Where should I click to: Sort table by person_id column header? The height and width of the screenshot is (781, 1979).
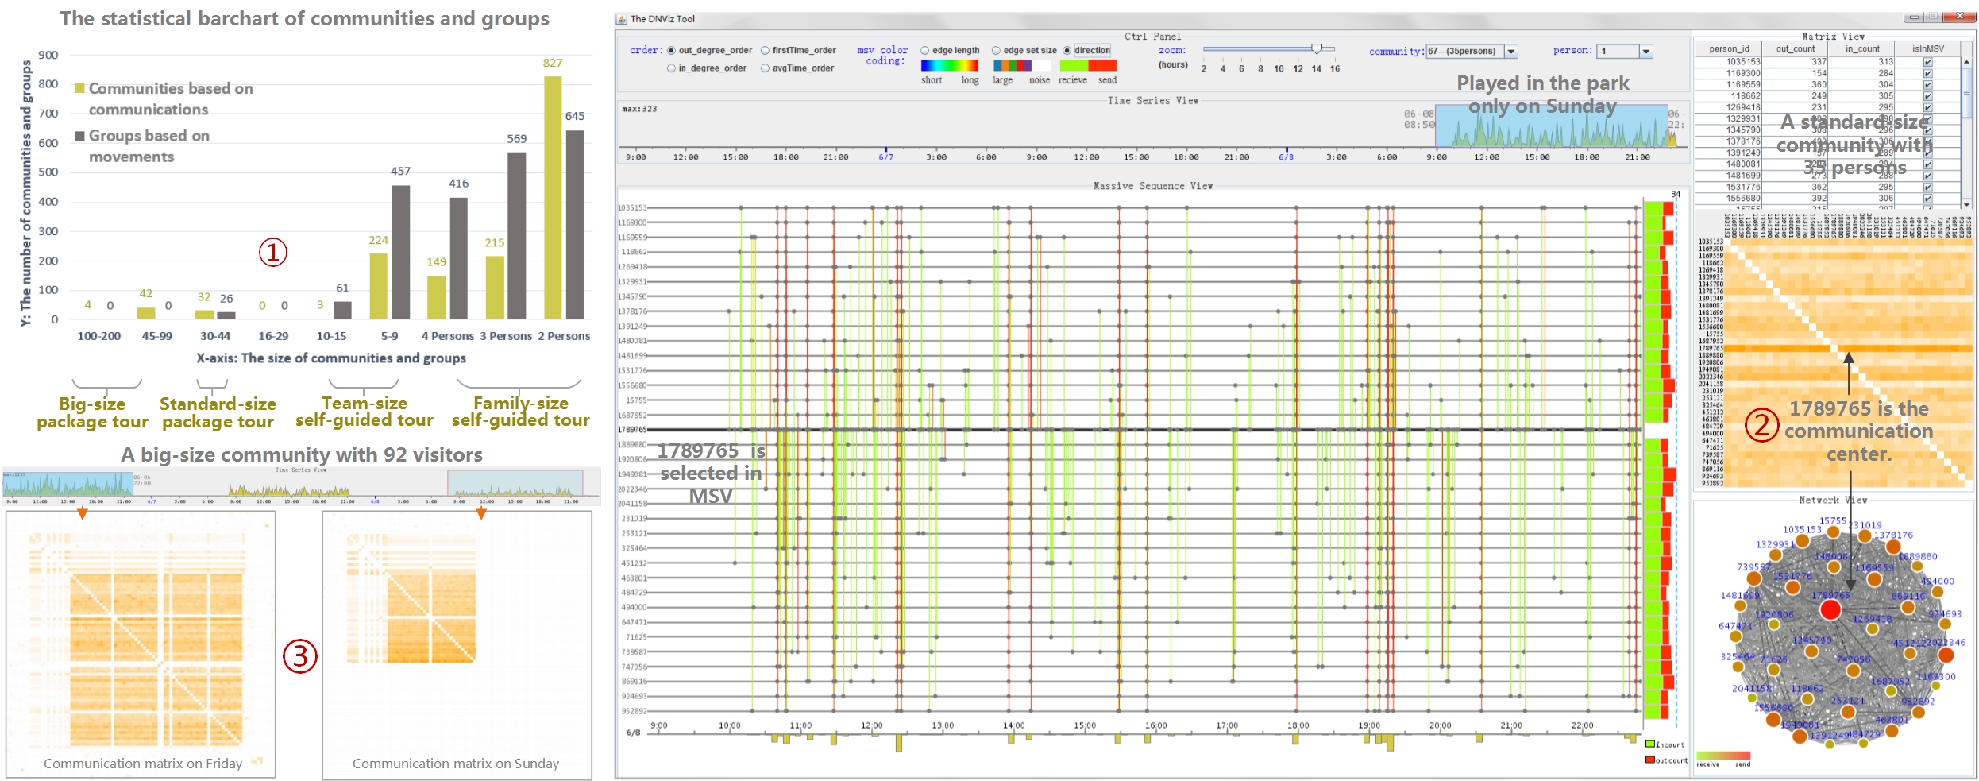[x=1729, y=49]
